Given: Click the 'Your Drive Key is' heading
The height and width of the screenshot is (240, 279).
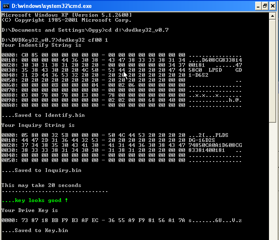Looking at the screenshot, I should point(30,210).
